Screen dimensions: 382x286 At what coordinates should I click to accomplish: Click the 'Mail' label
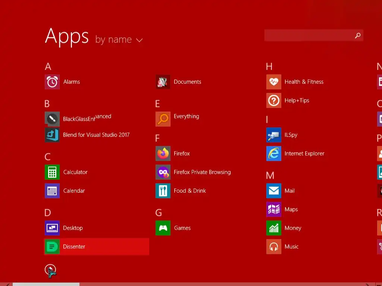click(x=289, y=191)
